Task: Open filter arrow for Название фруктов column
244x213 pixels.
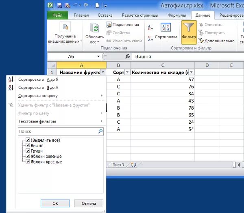Action: click(x=103, y=72)
